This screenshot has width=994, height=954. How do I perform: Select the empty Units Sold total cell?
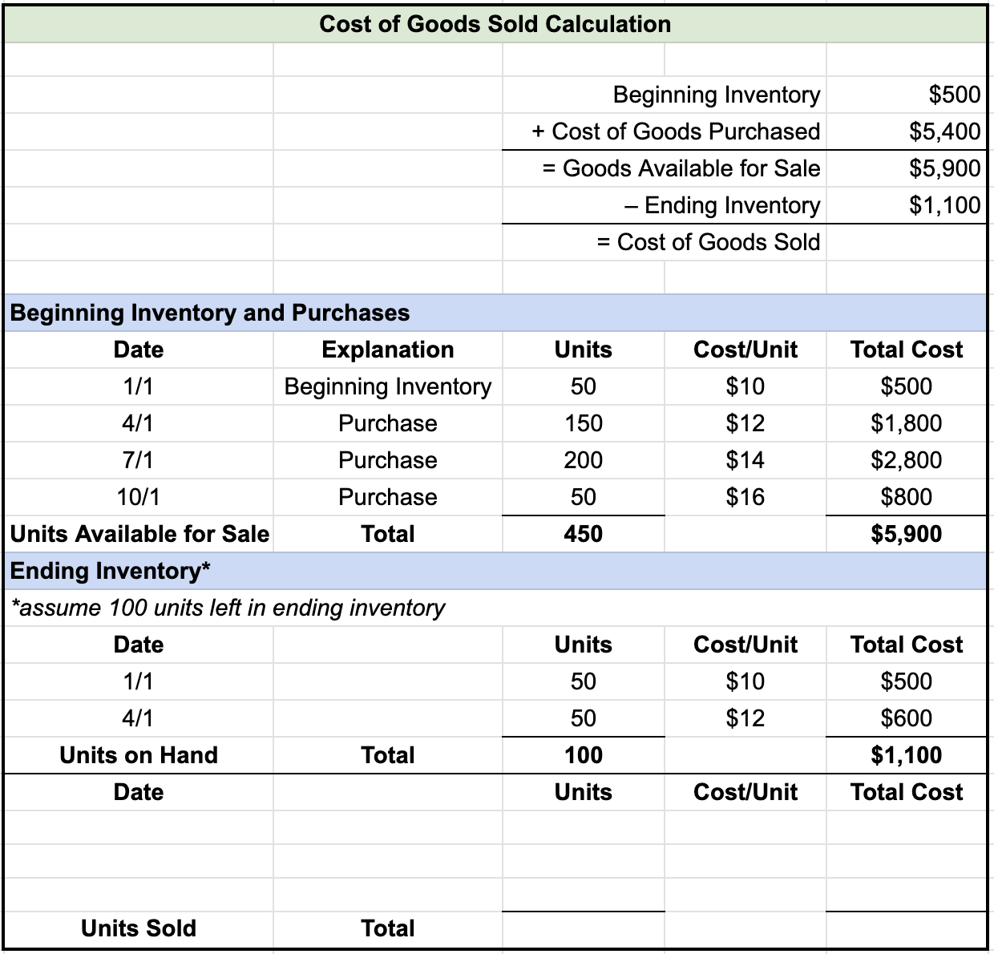pyautogui.click(x=583, y=928)
